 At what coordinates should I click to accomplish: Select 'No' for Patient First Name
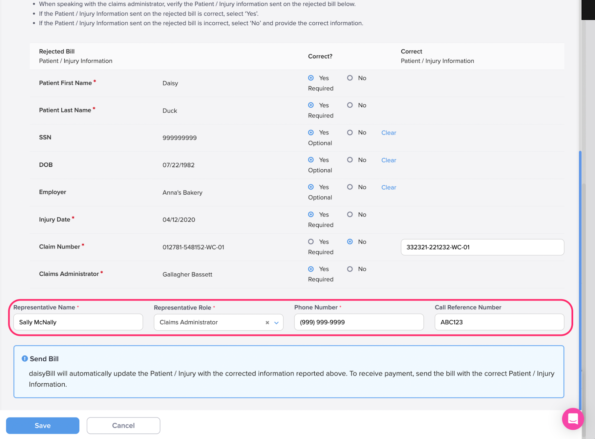pyautogui.click(x=350, y=78)
